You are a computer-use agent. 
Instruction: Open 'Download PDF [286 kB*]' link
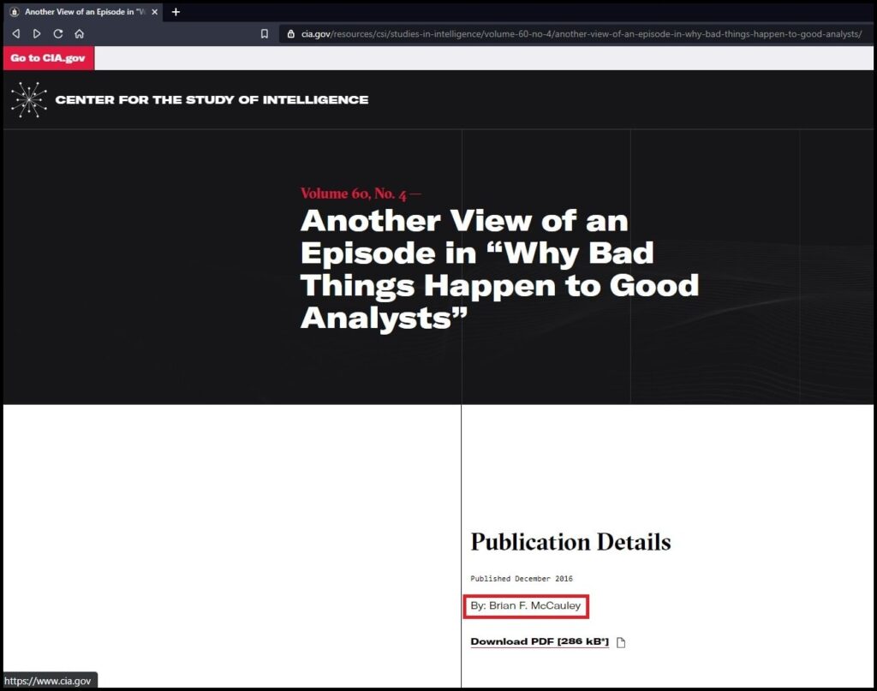[540, 642]
